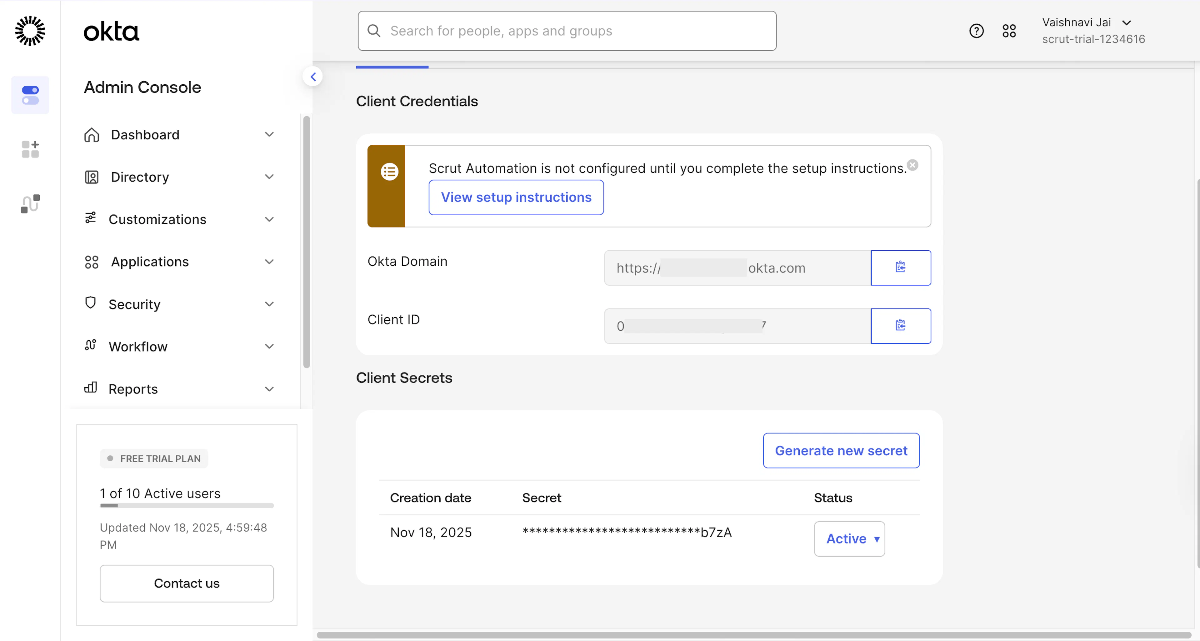Collapse the sidebar with the arrow button
This screenshot has height=641, width=1200.
tap(313, 77)
